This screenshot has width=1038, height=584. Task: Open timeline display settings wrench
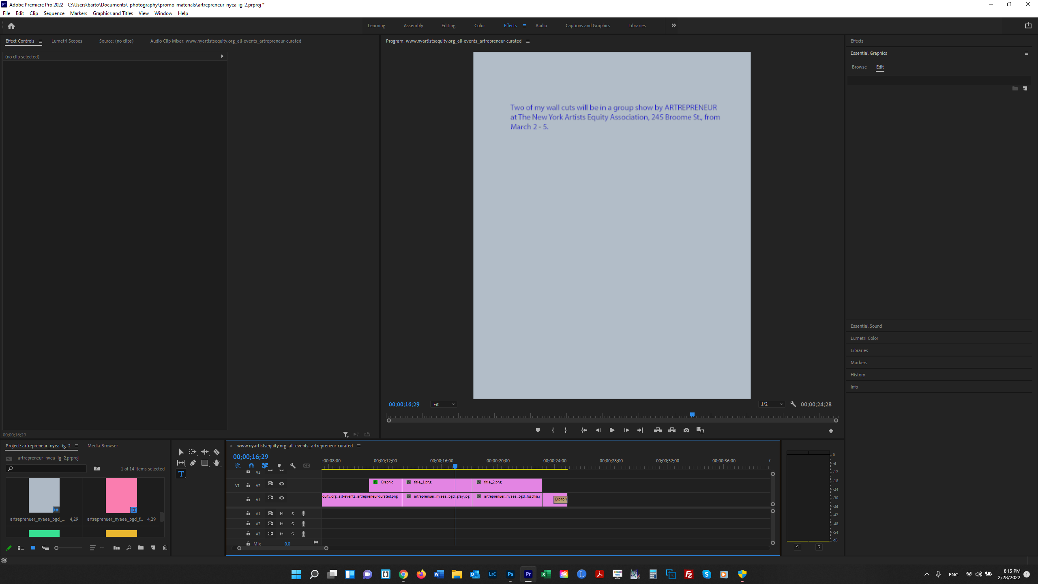(x=293, y=466)
